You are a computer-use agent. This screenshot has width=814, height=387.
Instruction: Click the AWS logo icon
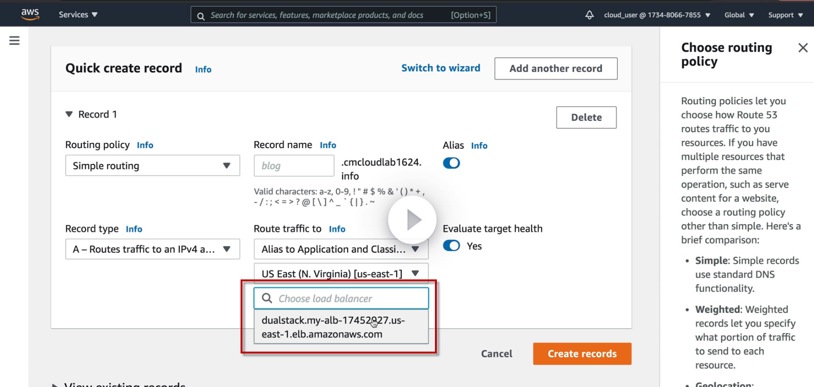click(x=30, y=14)
